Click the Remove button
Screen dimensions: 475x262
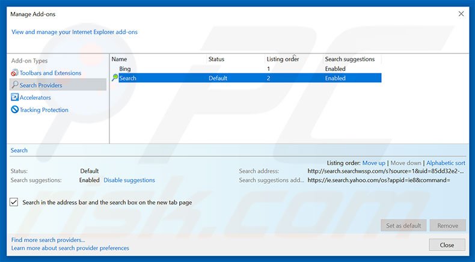click(x=448, y=225)
